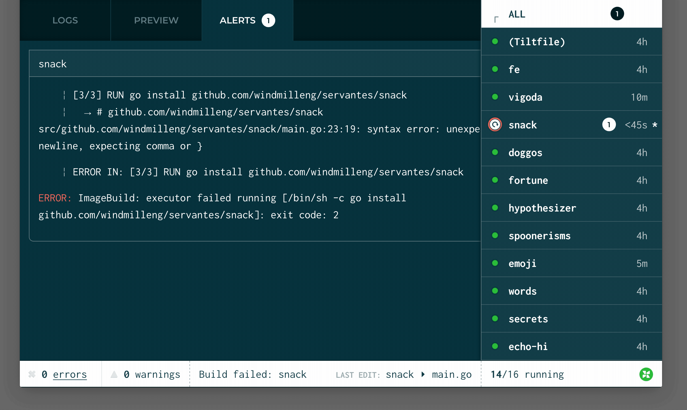Viewport: 687px width, 410px height.
Task: Open the words resource
Action: point(571,291)
